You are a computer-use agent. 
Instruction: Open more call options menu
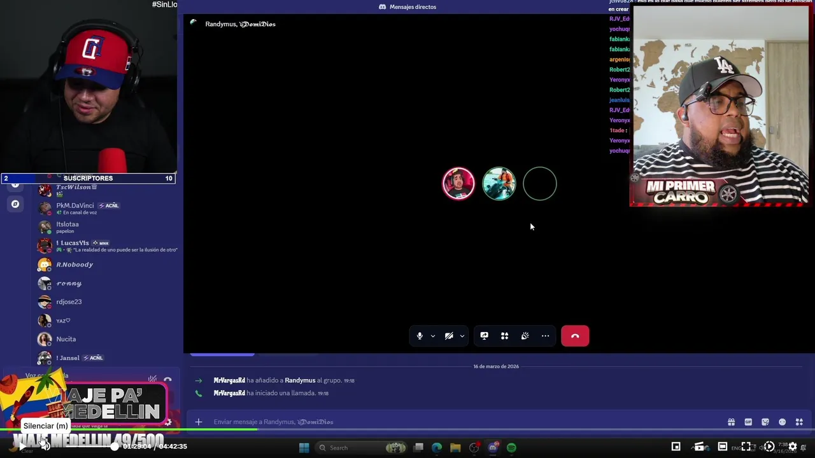545,336
